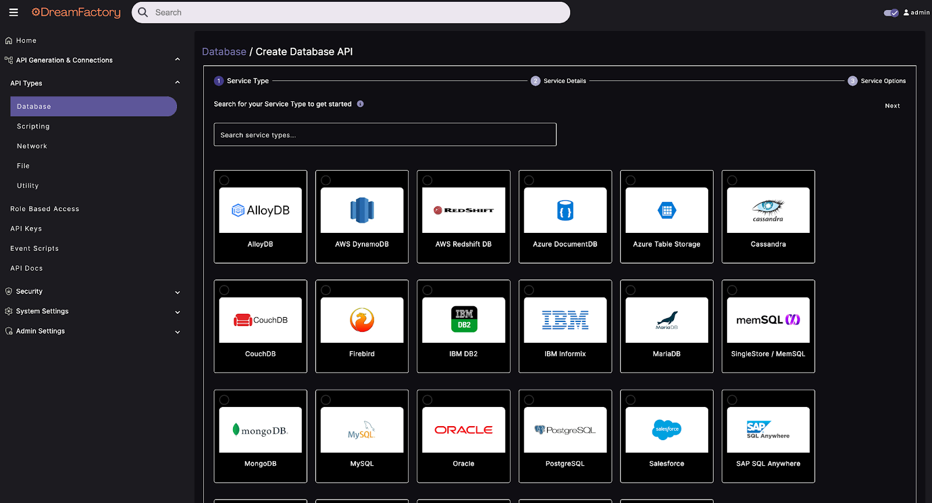Click the Redshift logo image
The image size is (932, 503).
pos(464,210)
